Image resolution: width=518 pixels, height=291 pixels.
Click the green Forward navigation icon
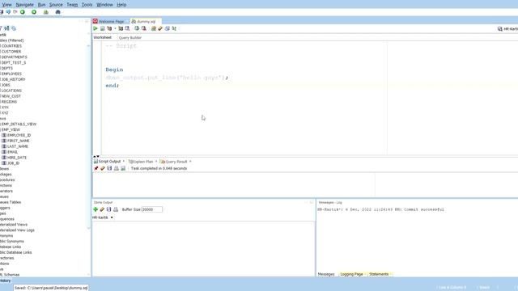34,12
